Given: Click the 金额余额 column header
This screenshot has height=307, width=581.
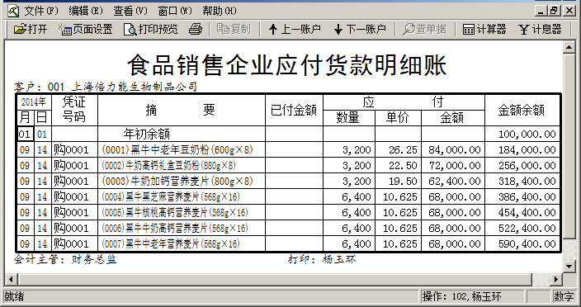Looking at the screenshot, I should pos(522,110).
